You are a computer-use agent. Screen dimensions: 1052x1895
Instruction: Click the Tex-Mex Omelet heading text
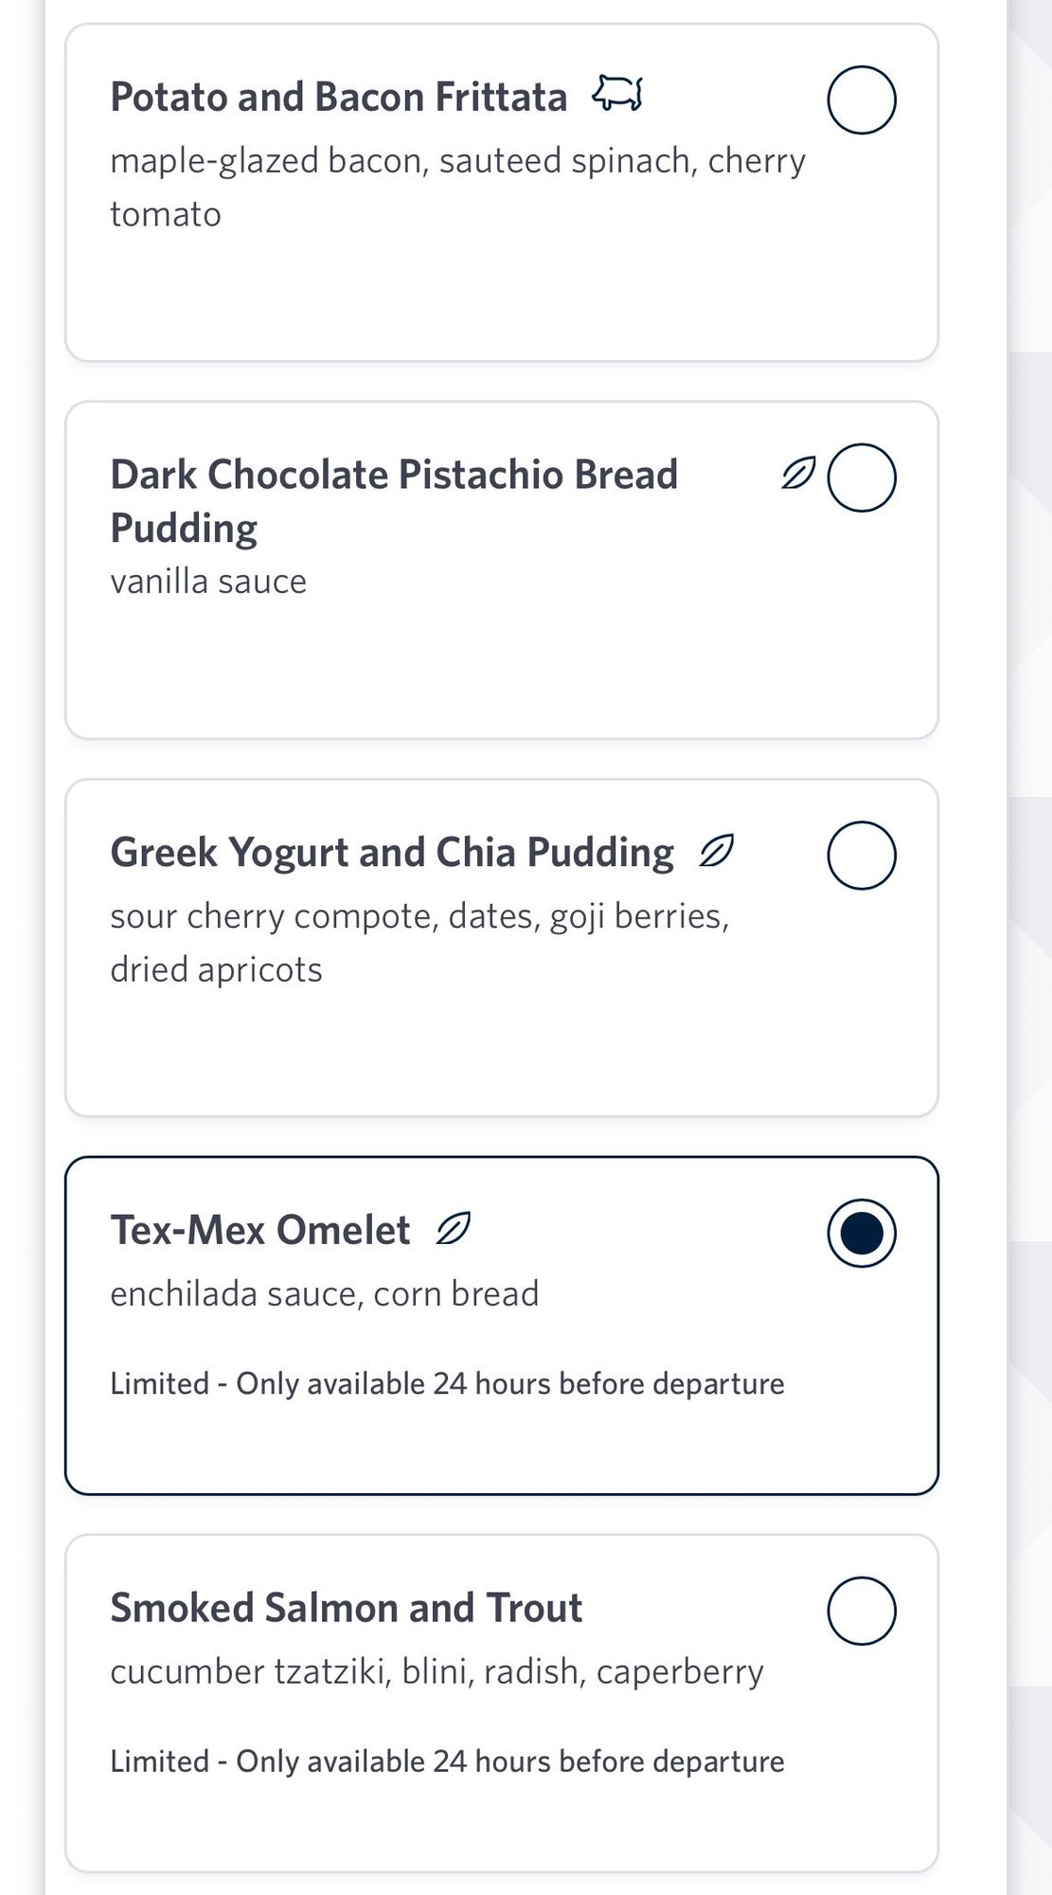260,1230
